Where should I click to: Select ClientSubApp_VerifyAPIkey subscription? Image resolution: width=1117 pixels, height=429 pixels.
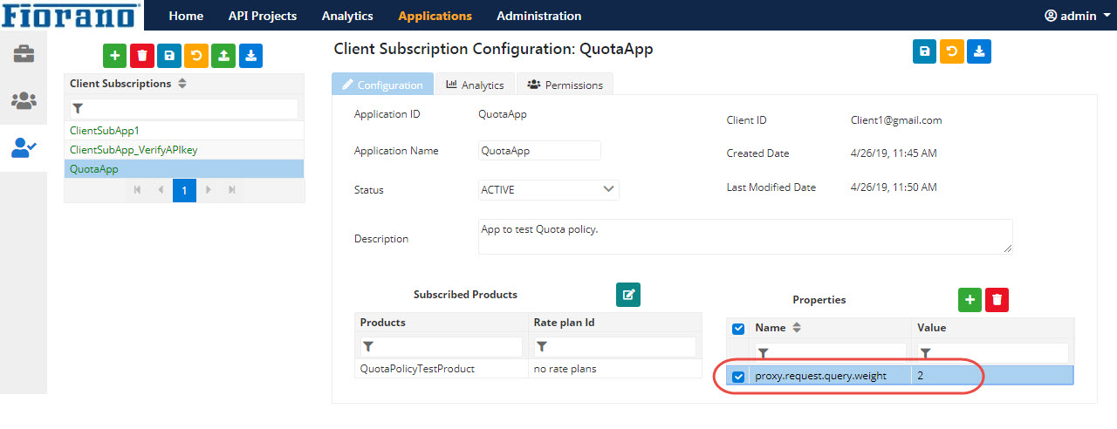click(x=184, y=150)
